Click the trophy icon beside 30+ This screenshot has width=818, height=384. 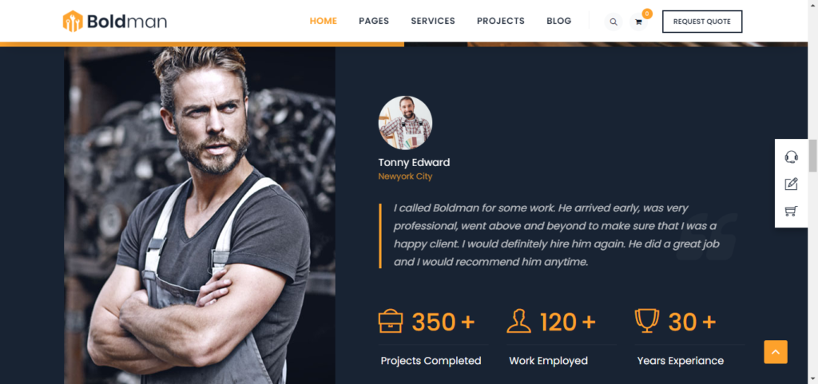click(x=647, y=321)
